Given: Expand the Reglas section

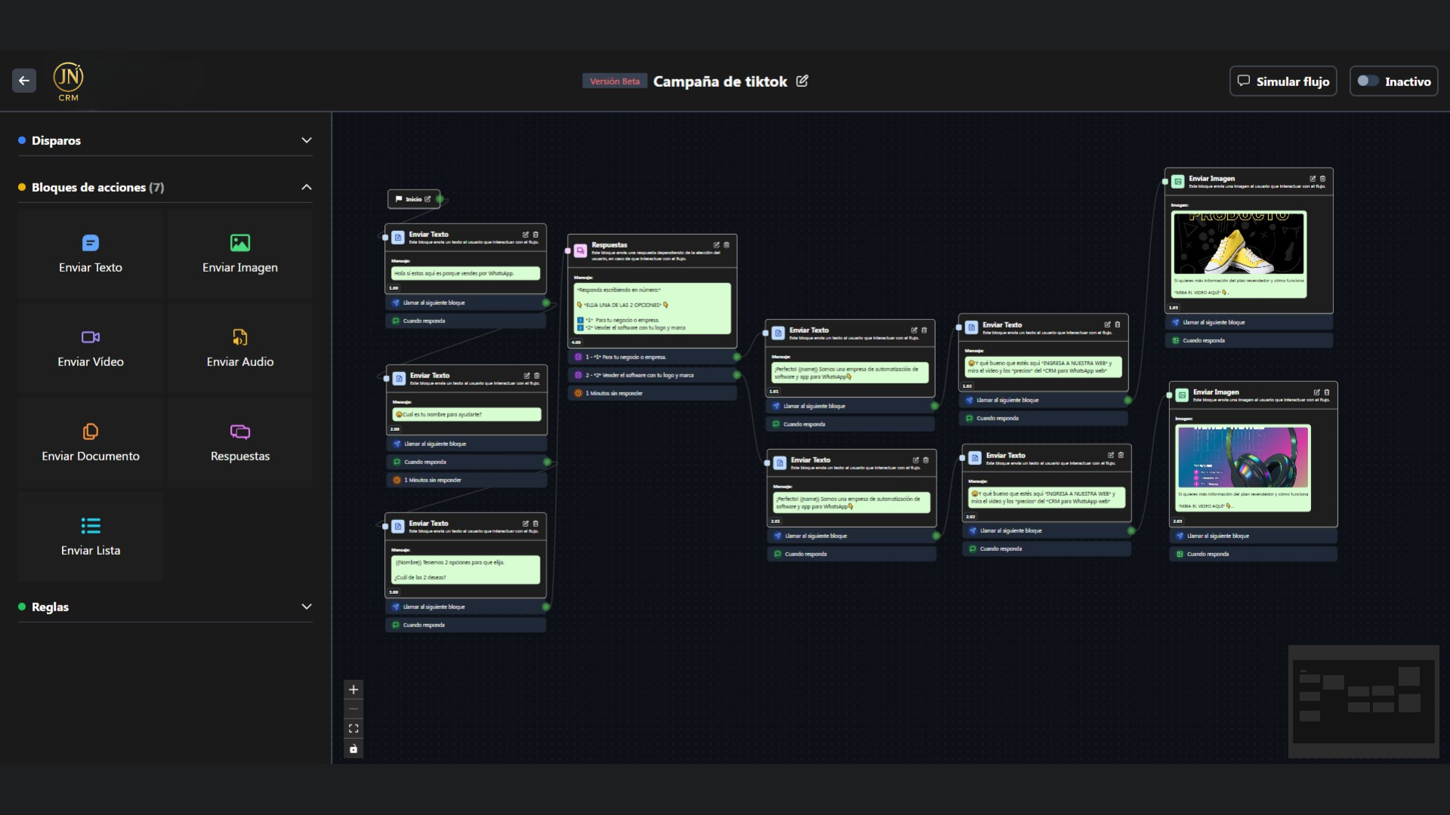Looking at the screenshot, I should pyautogui.click(x=307, y=607).
